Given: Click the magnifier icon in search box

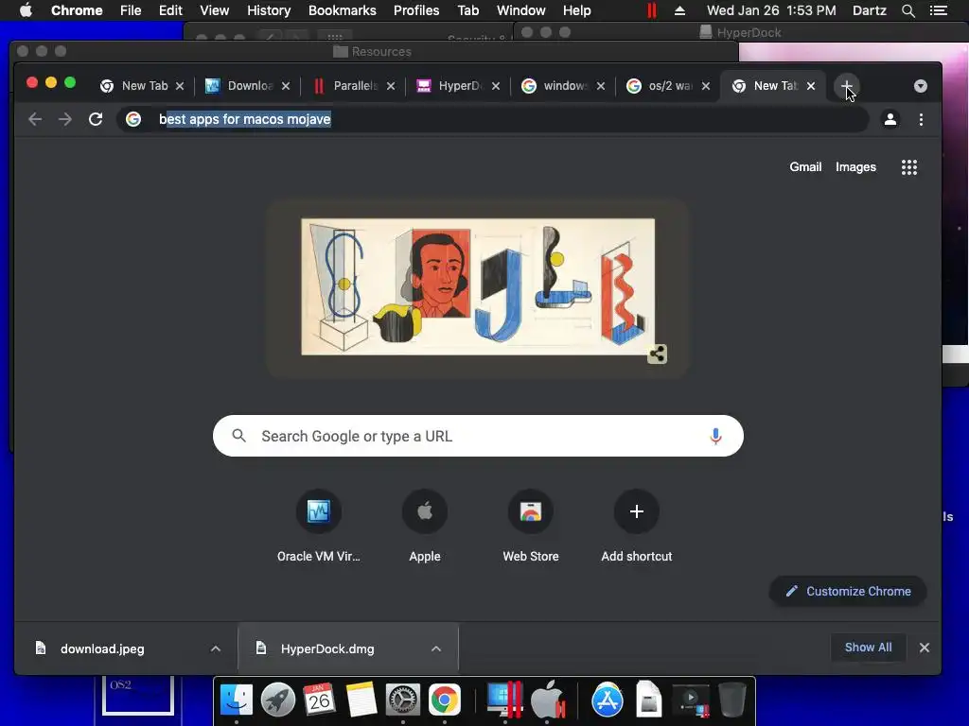Looking at the screenshot, I should click(239, 436).
